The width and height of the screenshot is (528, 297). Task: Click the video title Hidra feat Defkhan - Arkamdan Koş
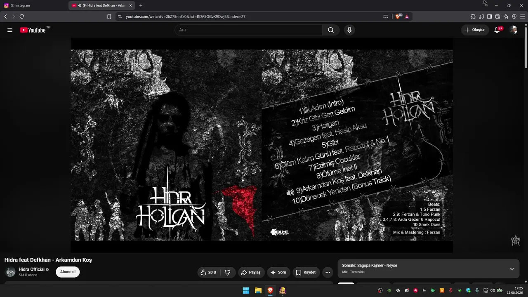click(x=48, y=260)
